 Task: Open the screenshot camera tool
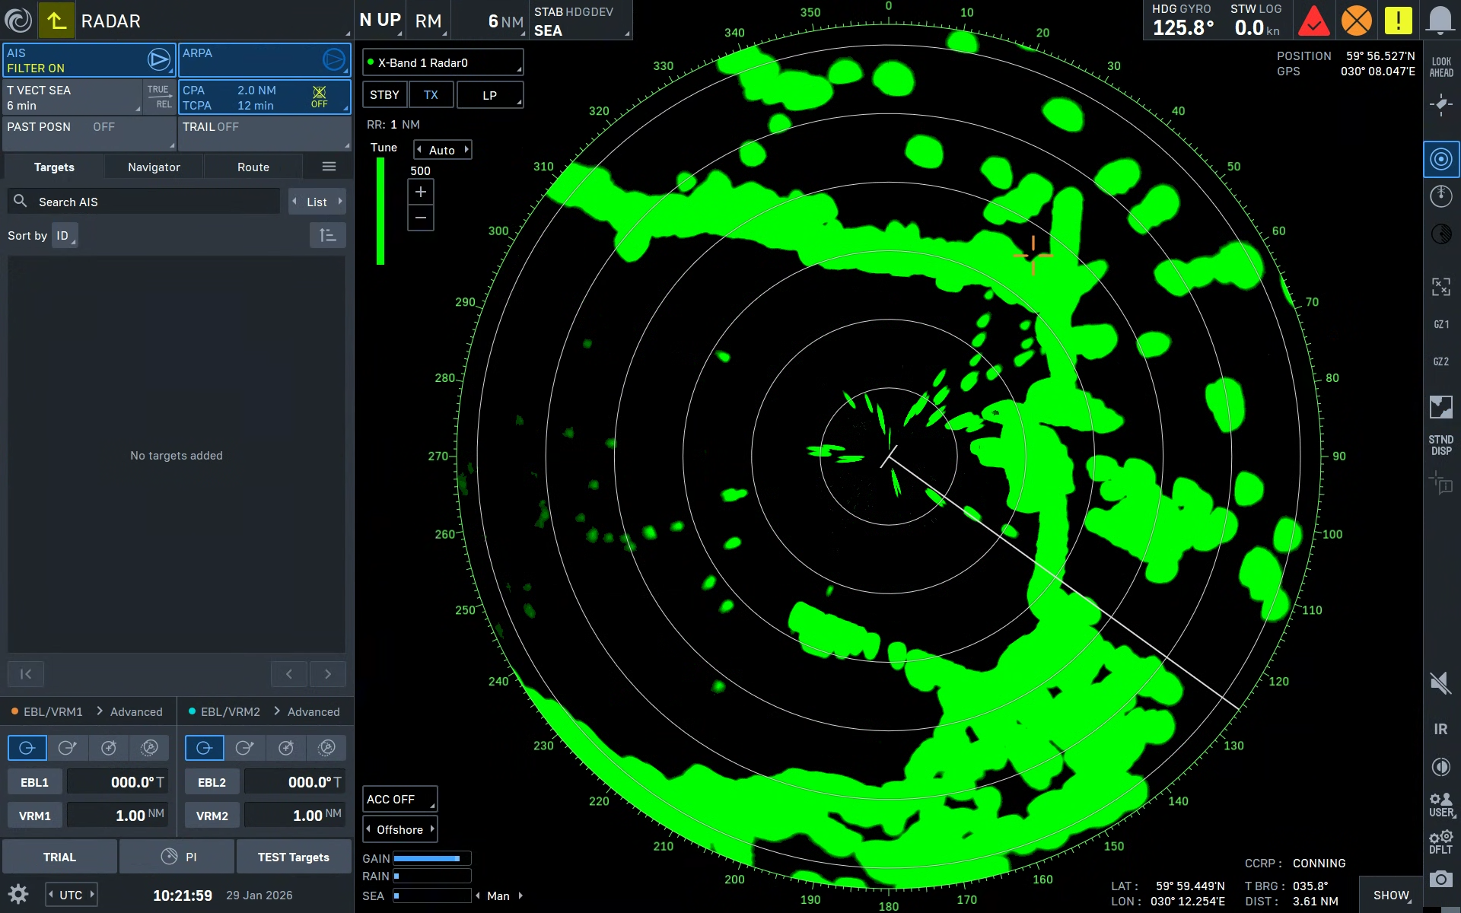pos(1440,880)
